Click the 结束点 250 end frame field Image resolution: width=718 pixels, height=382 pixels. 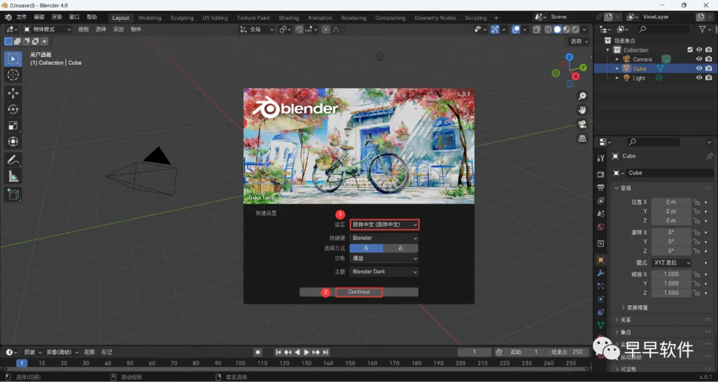click(566, 352)
